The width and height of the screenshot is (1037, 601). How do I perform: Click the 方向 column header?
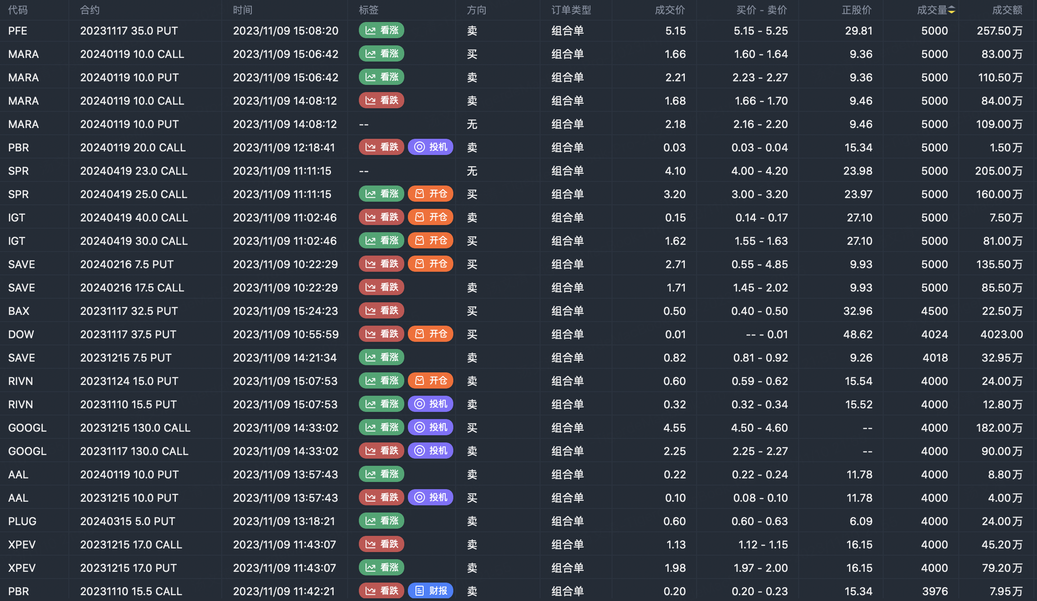477,10
